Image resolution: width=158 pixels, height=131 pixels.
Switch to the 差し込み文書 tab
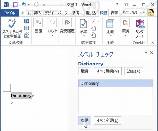pyautogui.click(x=91, y=13)
